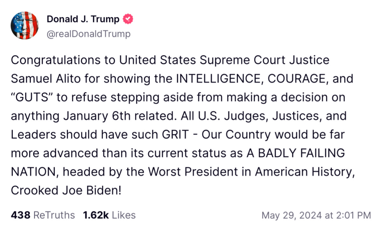Click the Likes label text
The image size is (382, 229).
(124, 215)
